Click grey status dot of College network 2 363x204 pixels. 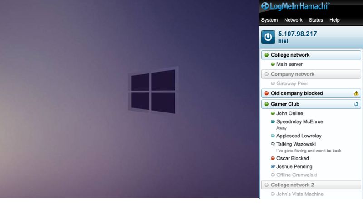pos(266,185)
